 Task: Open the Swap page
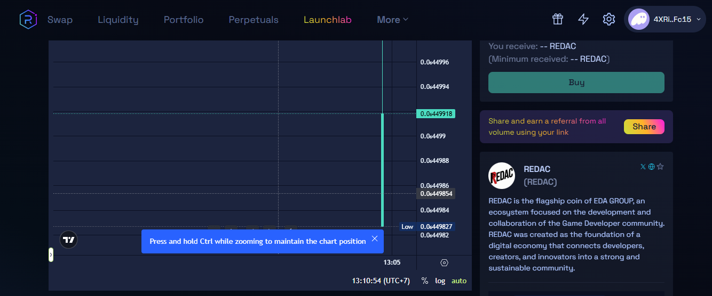[60, 20]
